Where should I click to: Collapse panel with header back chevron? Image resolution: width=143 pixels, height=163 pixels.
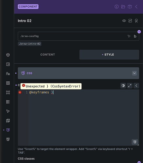coord(136,7)
